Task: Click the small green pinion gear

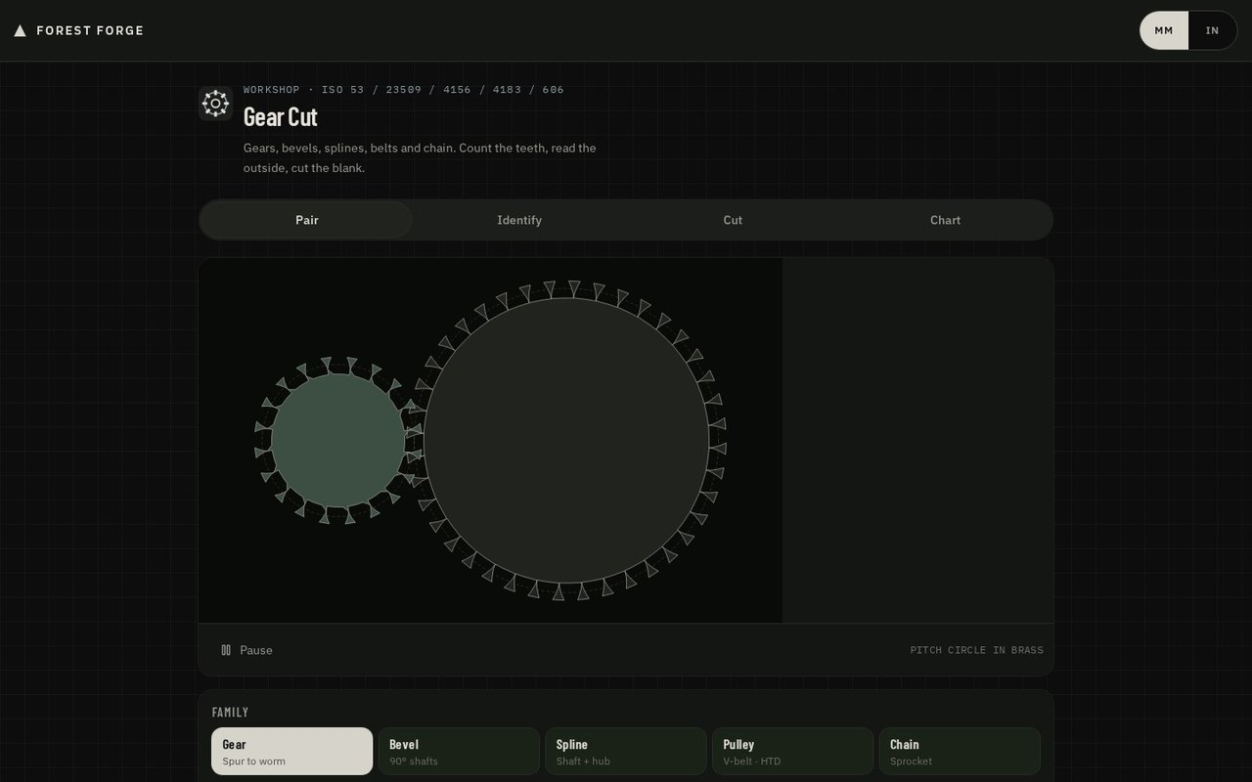Action: coord(338,440)
